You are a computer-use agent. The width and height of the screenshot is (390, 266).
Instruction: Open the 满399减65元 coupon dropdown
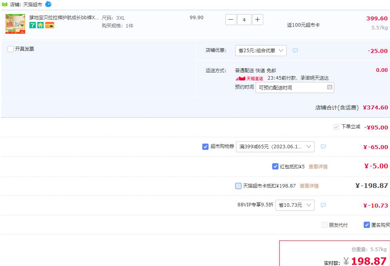pyautogui.click(x=275, y=147)
